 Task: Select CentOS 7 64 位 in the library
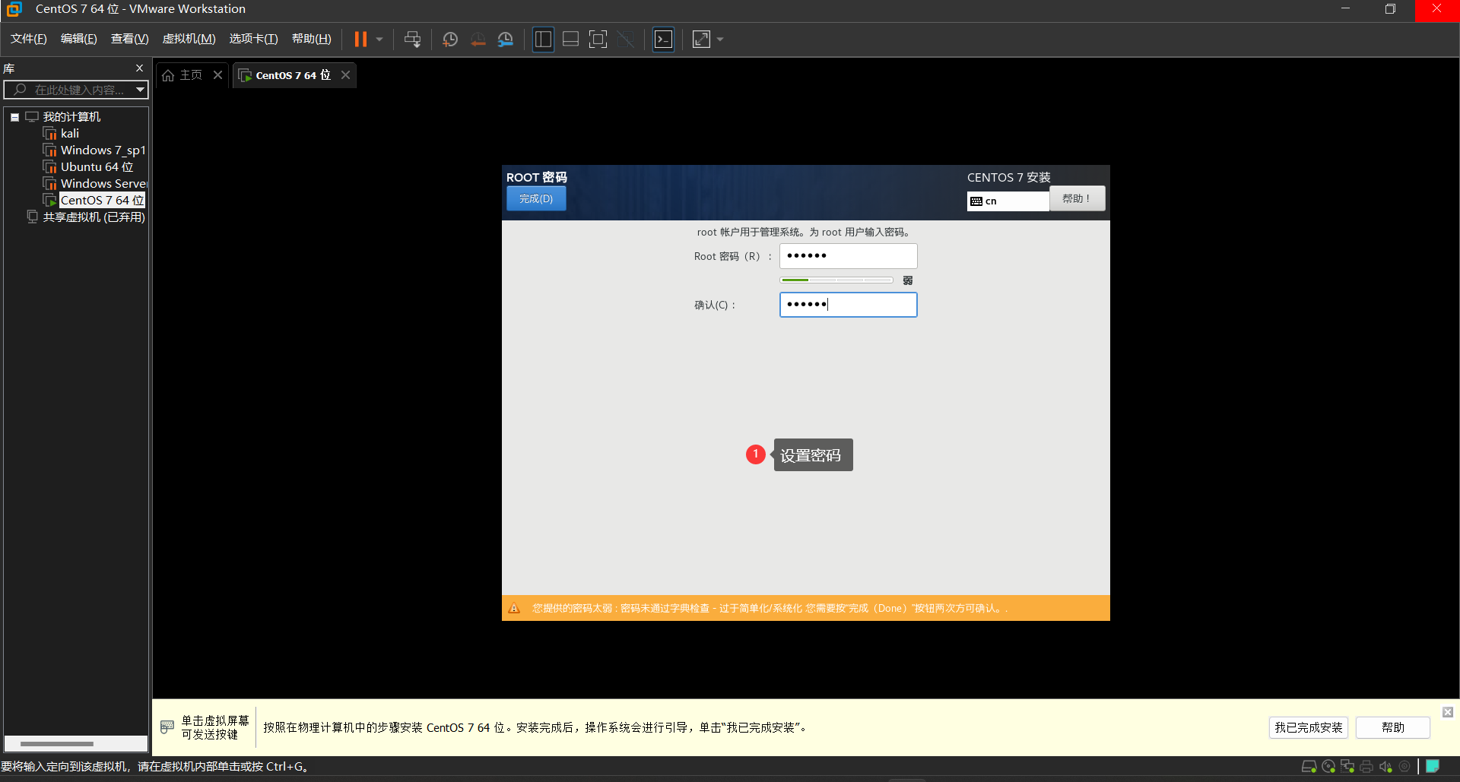point(102,201)
